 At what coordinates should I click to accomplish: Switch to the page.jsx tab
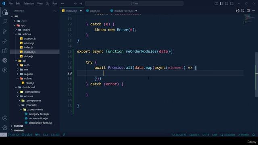click(95, 11)
